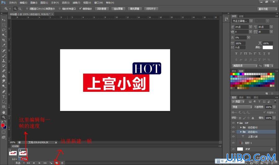Screen dimensions: 279x165
Task: Collapse the GIF group
Action: 238,123
